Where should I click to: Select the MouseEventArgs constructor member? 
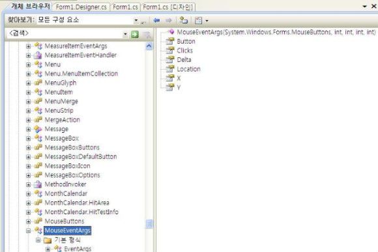[276, 32]
